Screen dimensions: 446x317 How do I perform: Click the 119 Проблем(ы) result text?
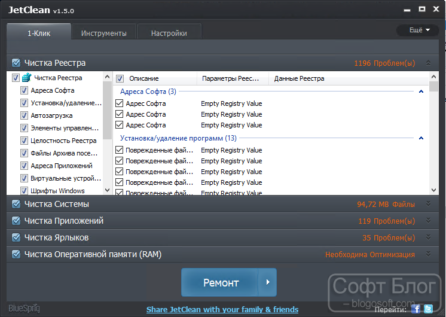coord(387,221)
